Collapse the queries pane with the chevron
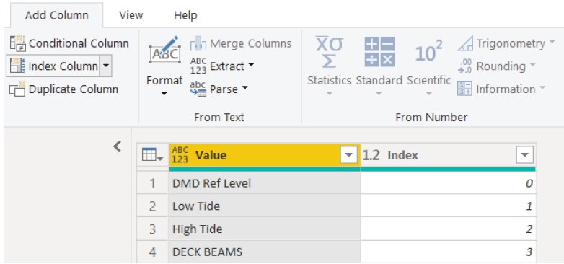 click(118, 146)
